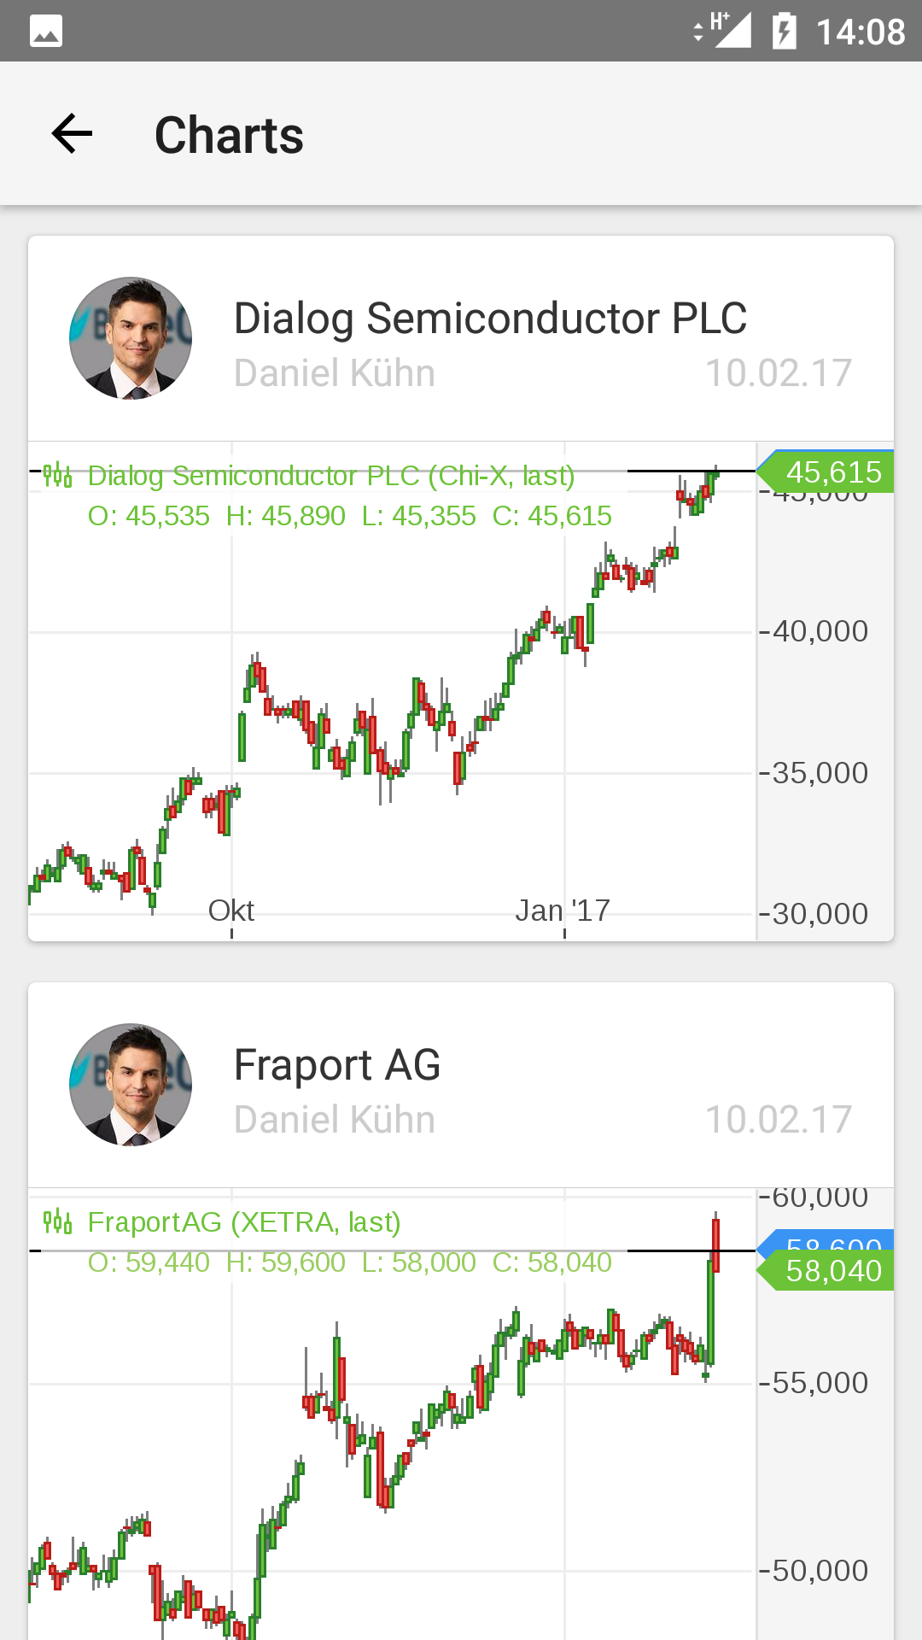
Task: Tap the 50,000 axis label on the Fraport chart
Action: (x=820, y=1571)
